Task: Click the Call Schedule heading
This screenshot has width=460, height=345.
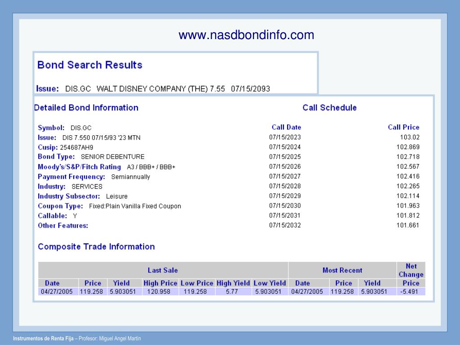Action: click(x=329, y=108)
